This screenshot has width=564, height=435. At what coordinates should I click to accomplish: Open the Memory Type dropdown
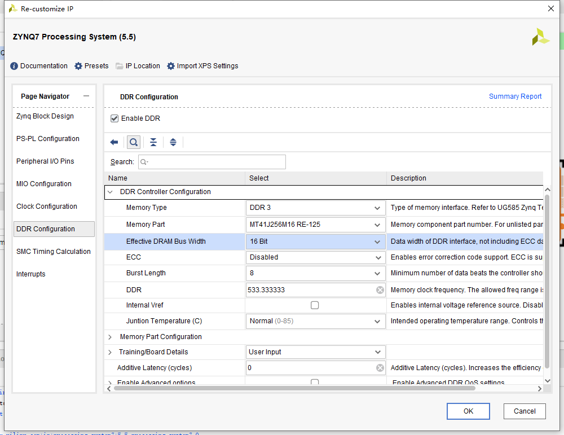coord(315,208)
